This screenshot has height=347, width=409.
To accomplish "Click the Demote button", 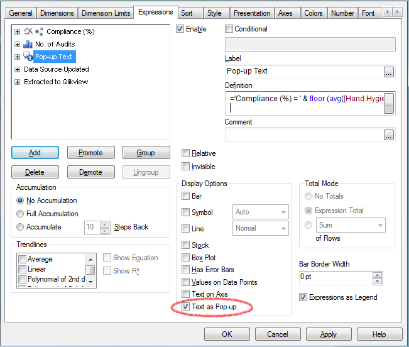I will pos(90,172).
